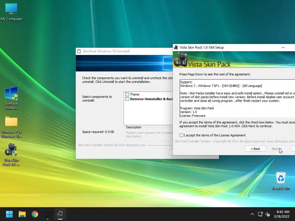Screen dimensions: 295x221
Task: Select the SkinPack Windows desktop shortcut
Action: 11,98
